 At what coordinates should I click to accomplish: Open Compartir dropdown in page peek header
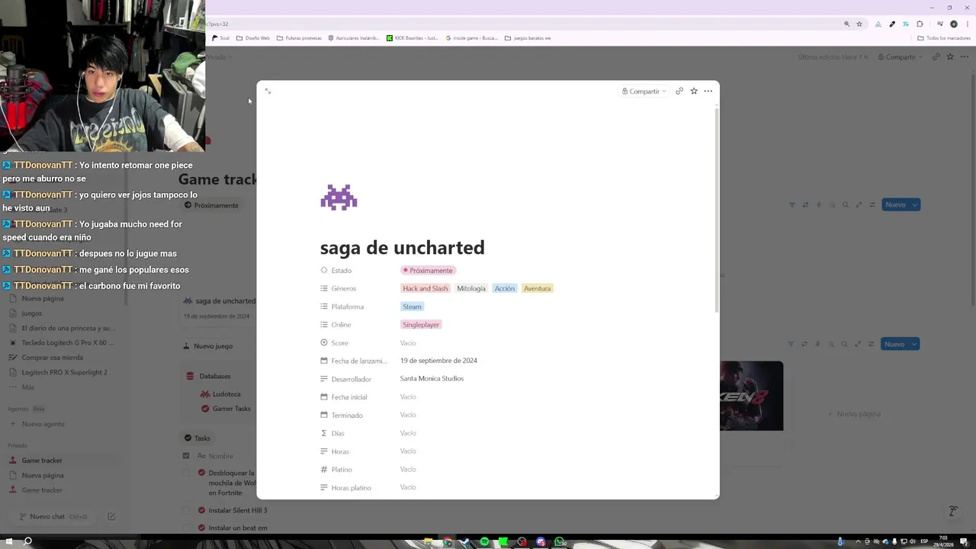(x=644, y=91)
